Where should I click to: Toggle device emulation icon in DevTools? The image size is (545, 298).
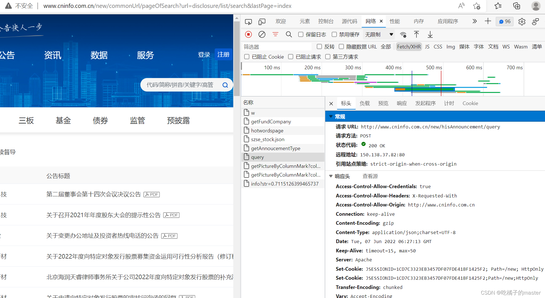click(262, 22)
